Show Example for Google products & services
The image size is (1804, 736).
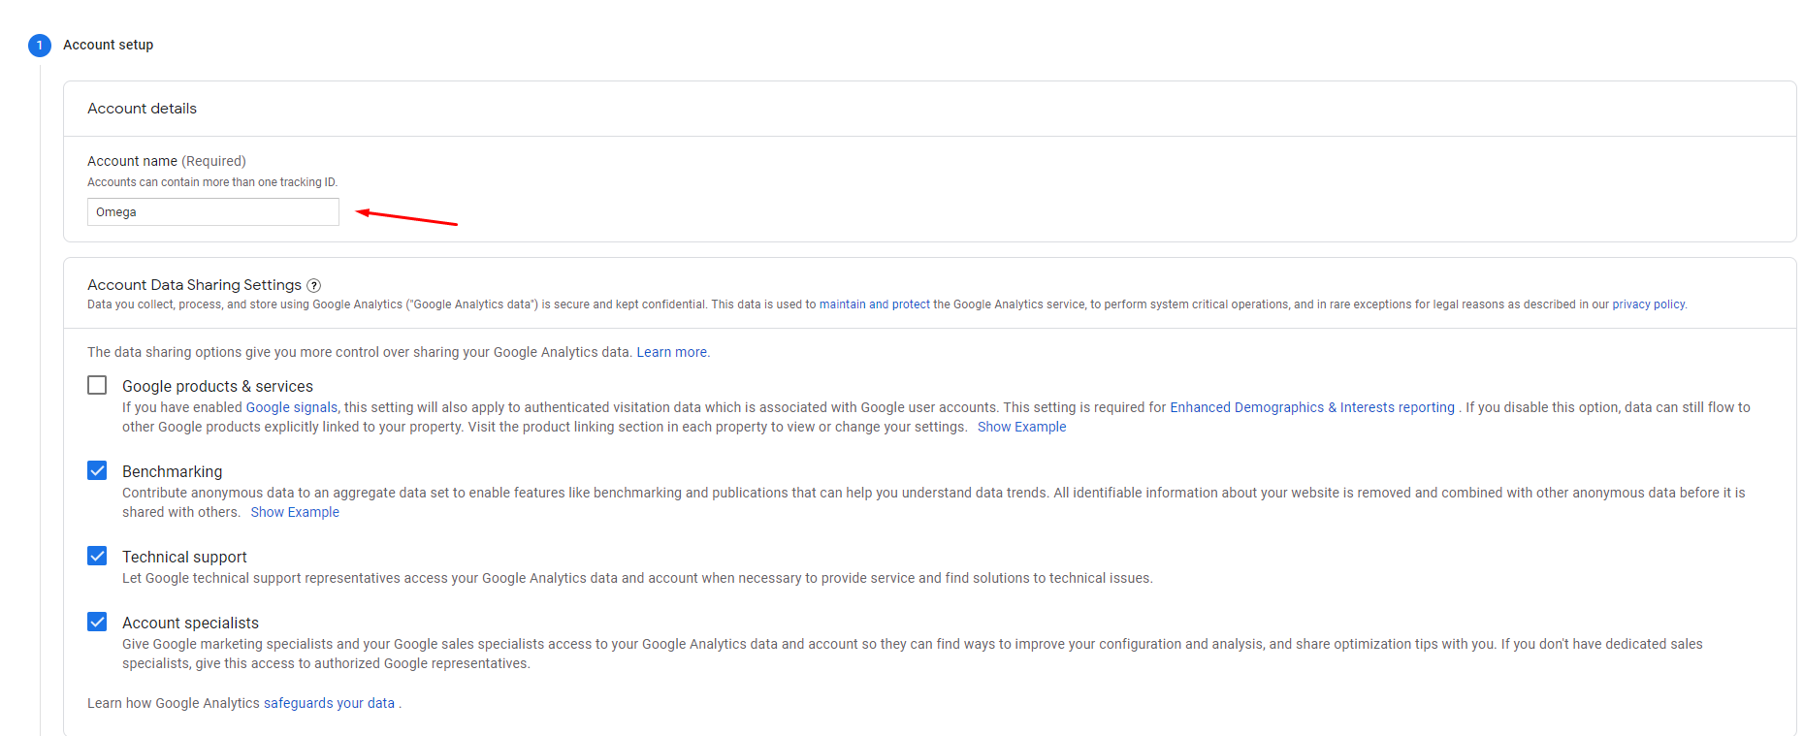[x=1021, y=427]
